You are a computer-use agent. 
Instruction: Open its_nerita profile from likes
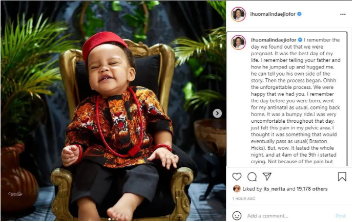tap(274, 189)
